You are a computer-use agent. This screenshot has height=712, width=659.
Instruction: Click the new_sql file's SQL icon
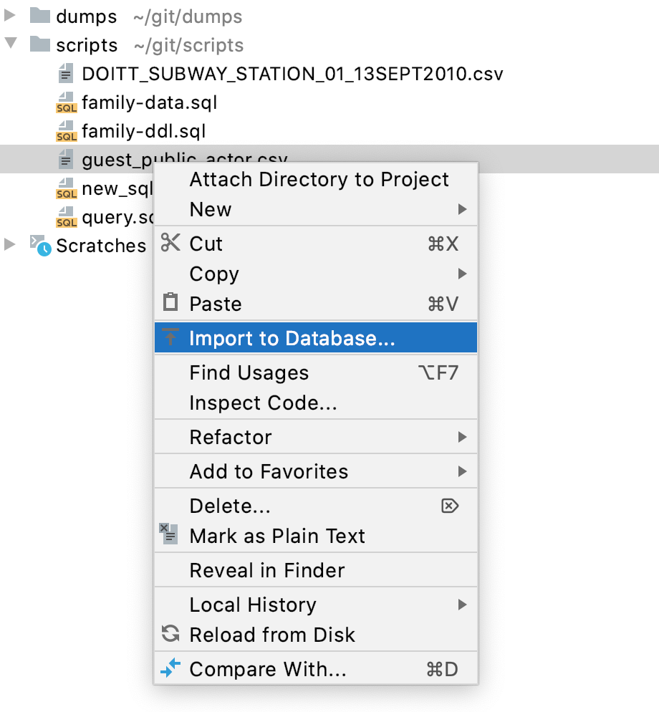(x=67, y=188)
